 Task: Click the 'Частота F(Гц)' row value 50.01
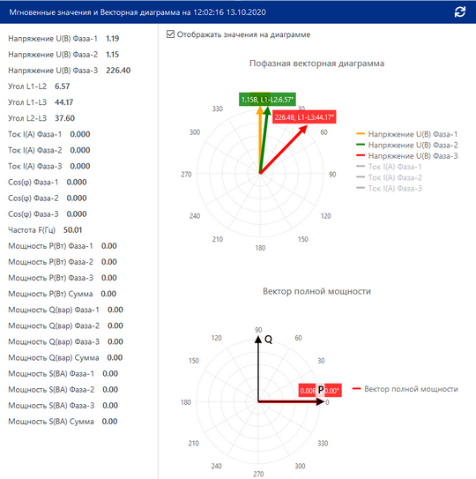point(72,230)
